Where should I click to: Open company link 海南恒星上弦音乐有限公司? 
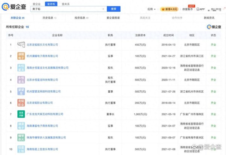point(42,149)
